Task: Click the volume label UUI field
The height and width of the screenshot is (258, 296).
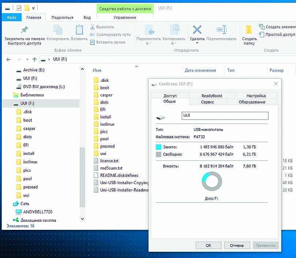Action: point(225,116)
